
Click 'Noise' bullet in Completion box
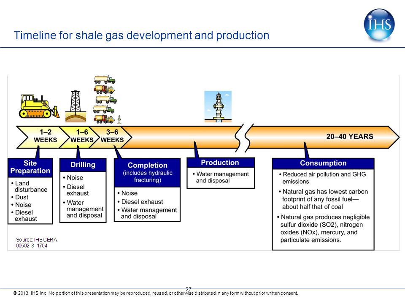[127, 193]
